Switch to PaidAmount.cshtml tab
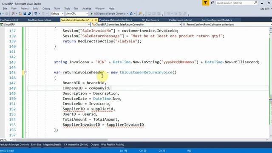The image size is (272, 153). 180,20
